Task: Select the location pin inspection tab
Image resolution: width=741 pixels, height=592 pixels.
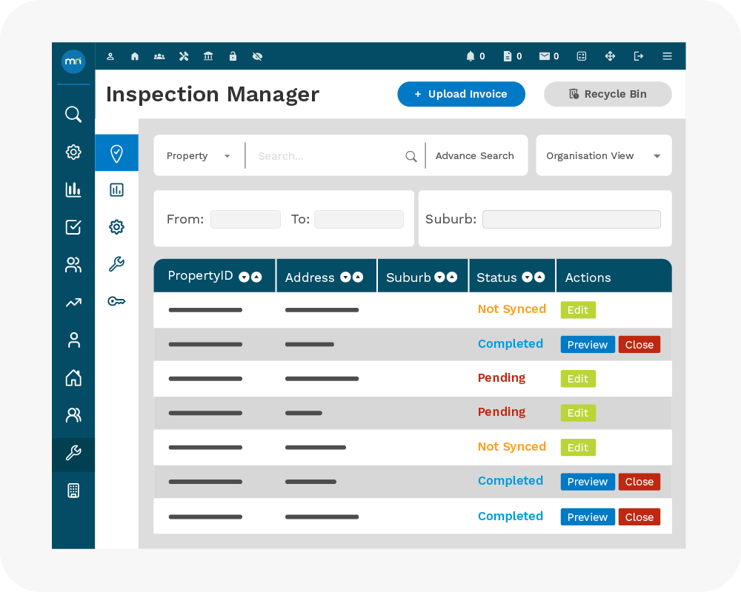Action: coord(116,153)
